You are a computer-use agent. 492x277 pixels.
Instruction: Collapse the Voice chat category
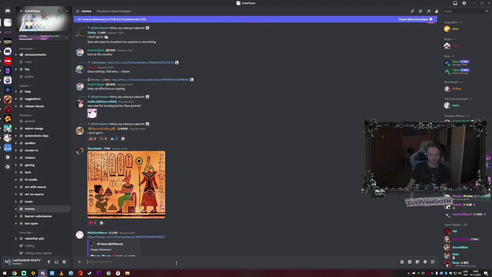[27, 233]
